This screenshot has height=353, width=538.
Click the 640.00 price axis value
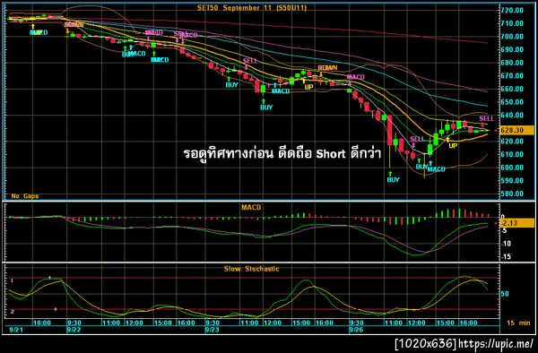coord(512,116)
